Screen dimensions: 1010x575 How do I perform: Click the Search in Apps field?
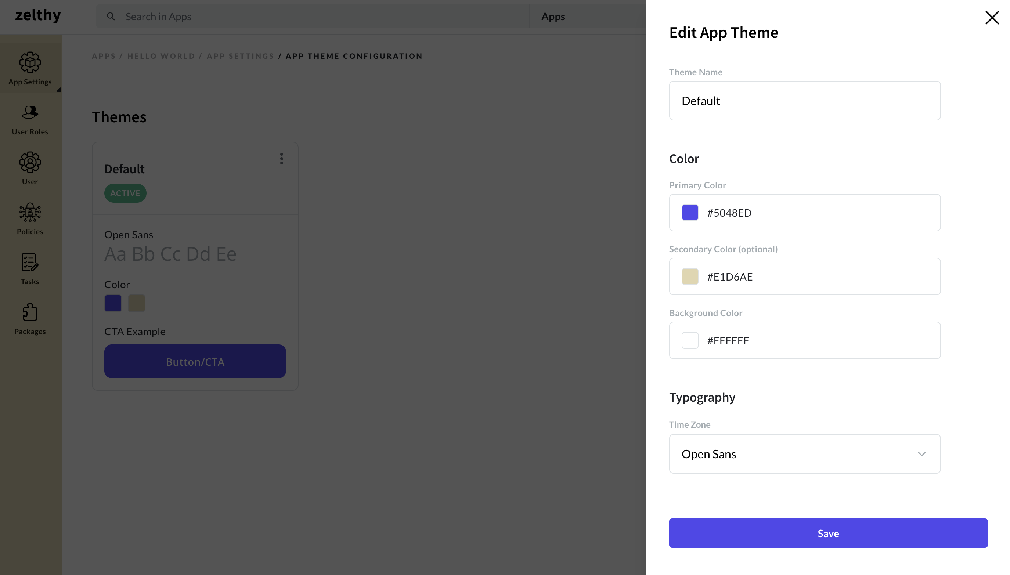(x=313, y=16)
